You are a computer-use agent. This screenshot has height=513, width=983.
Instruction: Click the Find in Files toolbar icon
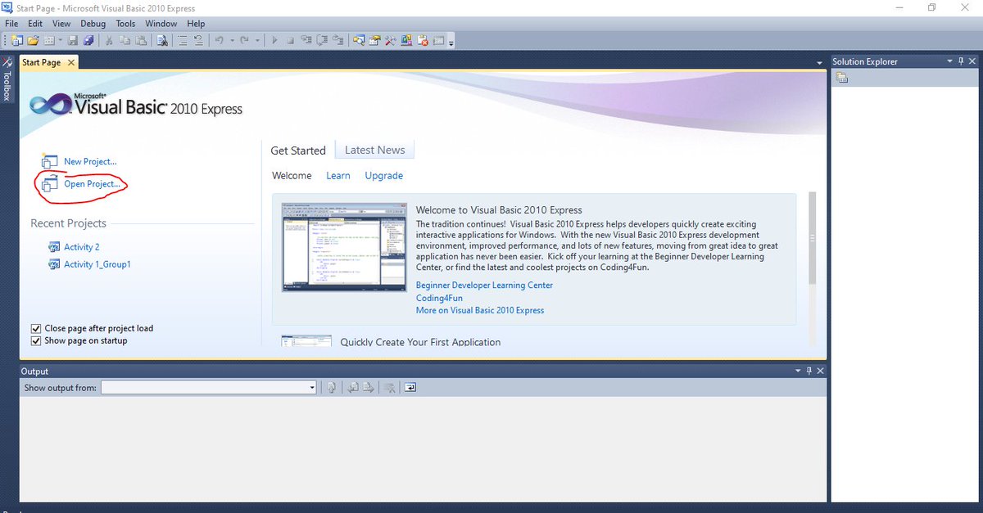click(162, 40)
